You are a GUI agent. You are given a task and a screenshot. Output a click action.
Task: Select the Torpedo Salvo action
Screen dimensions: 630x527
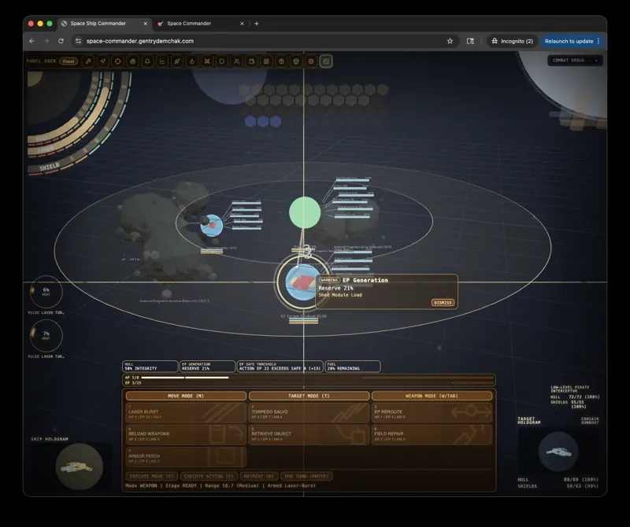tap(309, 413)
